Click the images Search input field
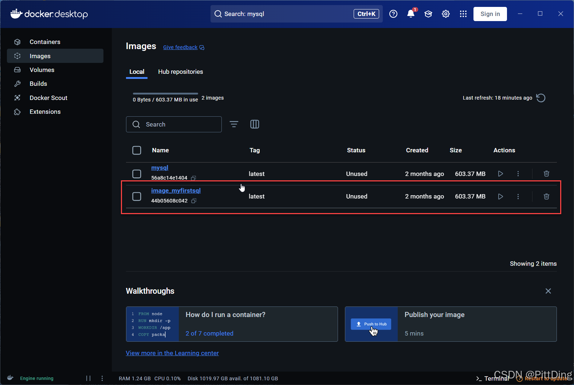 tap(174, 124)
